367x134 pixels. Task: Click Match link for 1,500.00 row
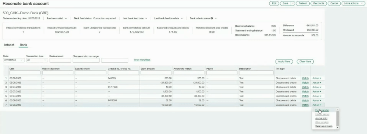click(x=305, y=92)
